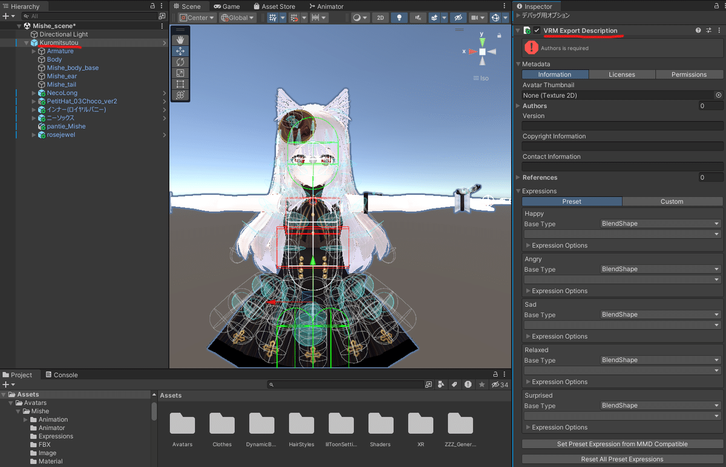Select the Rotate tool

tap(180, 62)
